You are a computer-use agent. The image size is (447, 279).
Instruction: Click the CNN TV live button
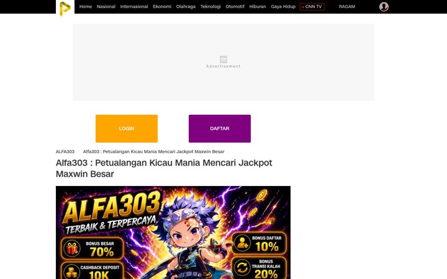pos(312,7)
